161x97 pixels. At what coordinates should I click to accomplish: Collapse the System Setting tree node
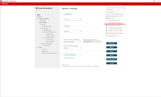(38, 22)
